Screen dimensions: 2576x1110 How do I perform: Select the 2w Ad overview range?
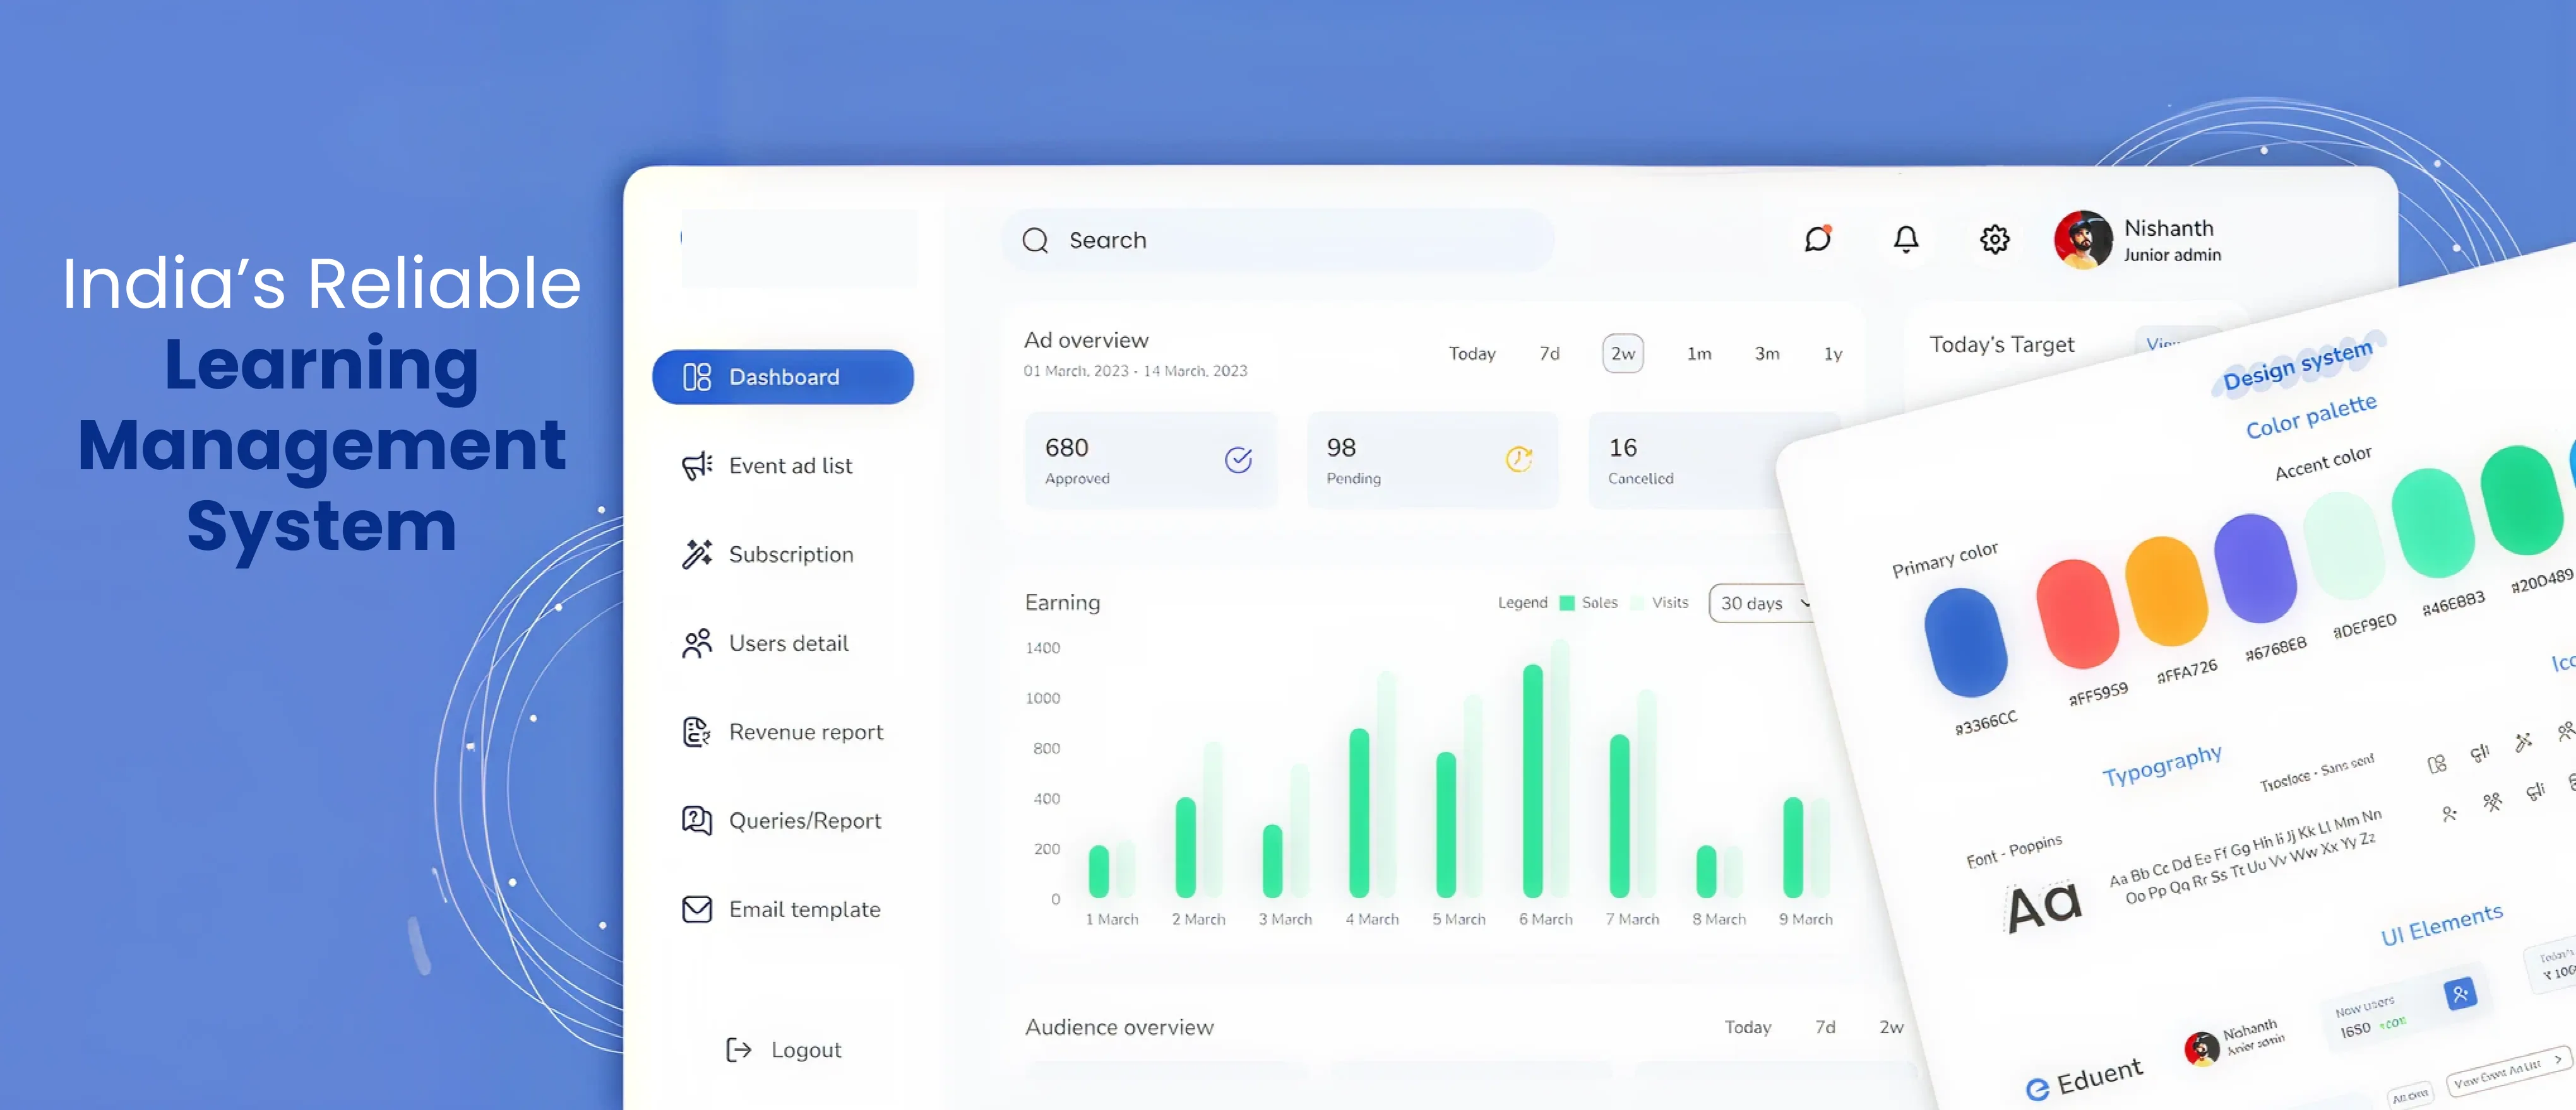(x=1623, y=354)
